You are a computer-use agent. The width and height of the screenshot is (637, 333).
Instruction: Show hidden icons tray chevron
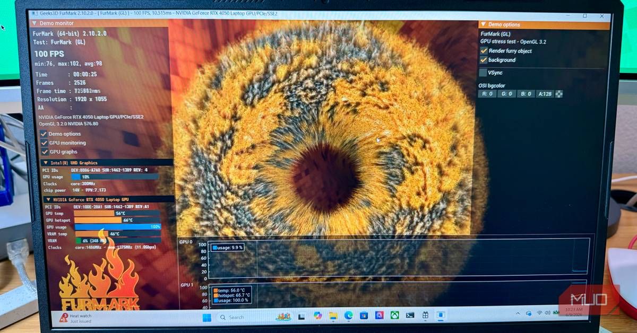pos(519,313)
